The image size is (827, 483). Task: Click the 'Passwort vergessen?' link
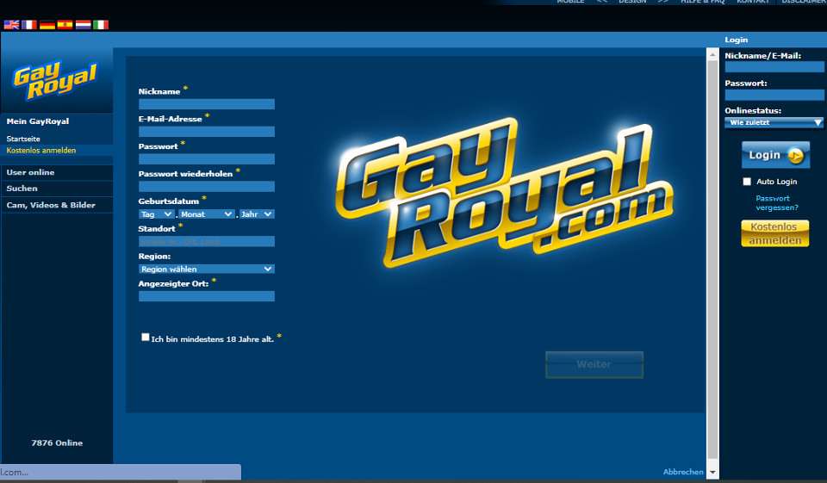click(x=776, y=202)
